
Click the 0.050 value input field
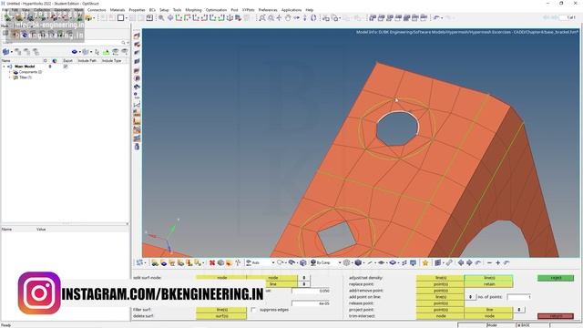[311, 291]
